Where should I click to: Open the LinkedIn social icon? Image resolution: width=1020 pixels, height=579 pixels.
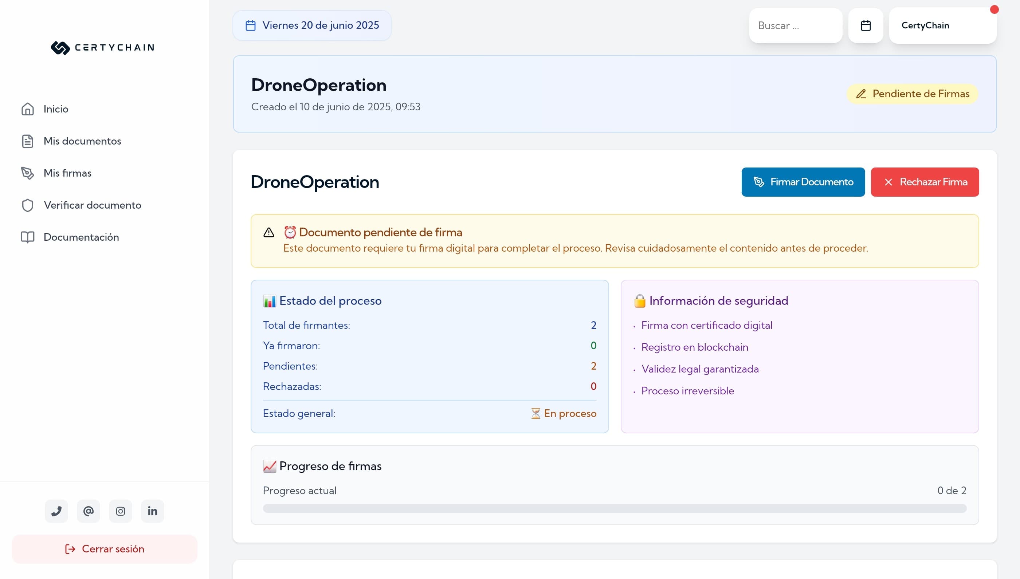pyautogui.click(x=152, y=511)
